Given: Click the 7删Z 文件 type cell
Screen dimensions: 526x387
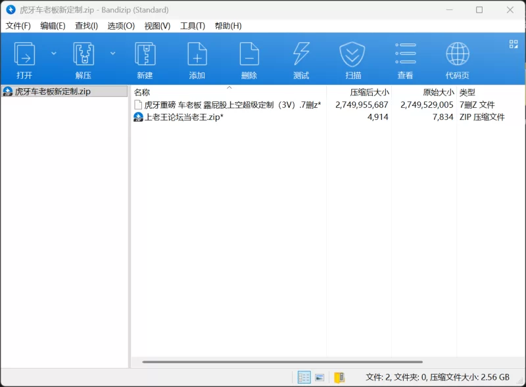Looking at the screenshot, I should coord(477,105).
